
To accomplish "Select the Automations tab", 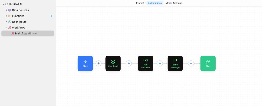I will (x=155, y=3).
